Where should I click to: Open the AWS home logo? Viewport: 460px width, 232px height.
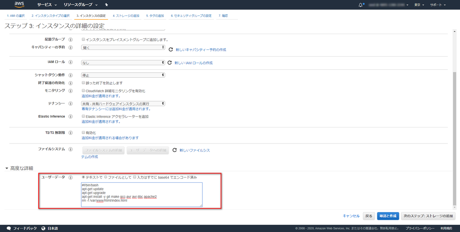pos(19,5)
